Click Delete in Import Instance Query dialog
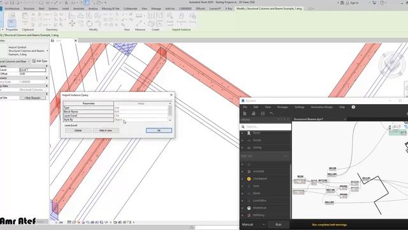 [x=78, y=130]
